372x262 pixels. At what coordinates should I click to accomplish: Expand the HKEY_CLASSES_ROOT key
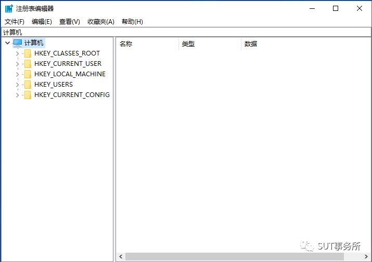17,53
